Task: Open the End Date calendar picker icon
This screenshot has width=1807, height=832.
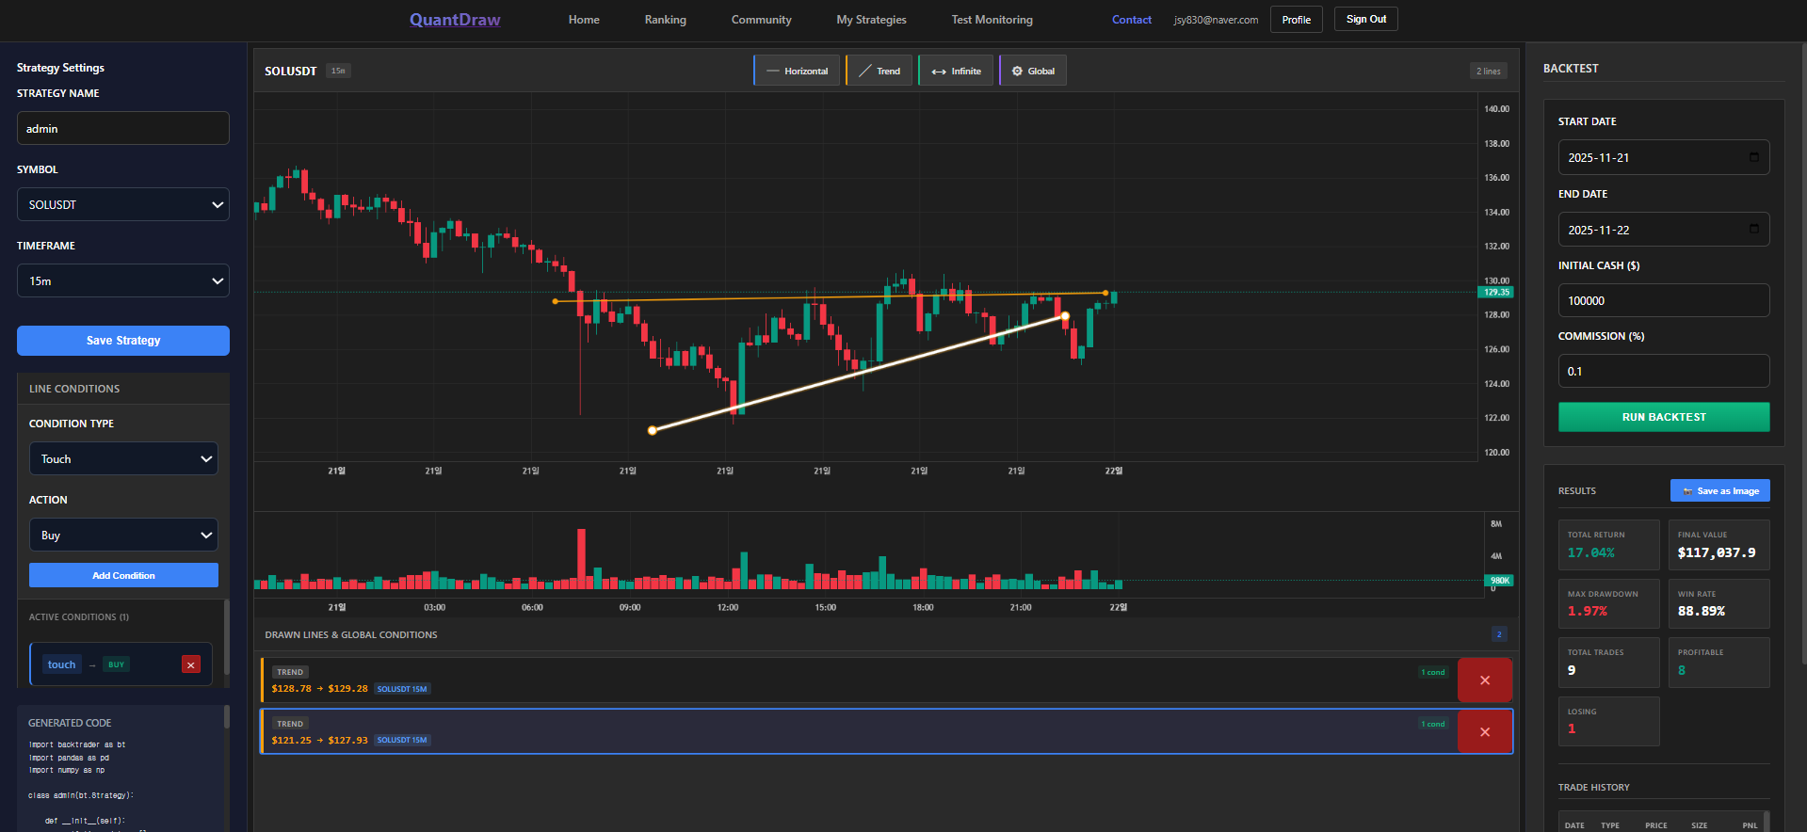Action: 1753,229
